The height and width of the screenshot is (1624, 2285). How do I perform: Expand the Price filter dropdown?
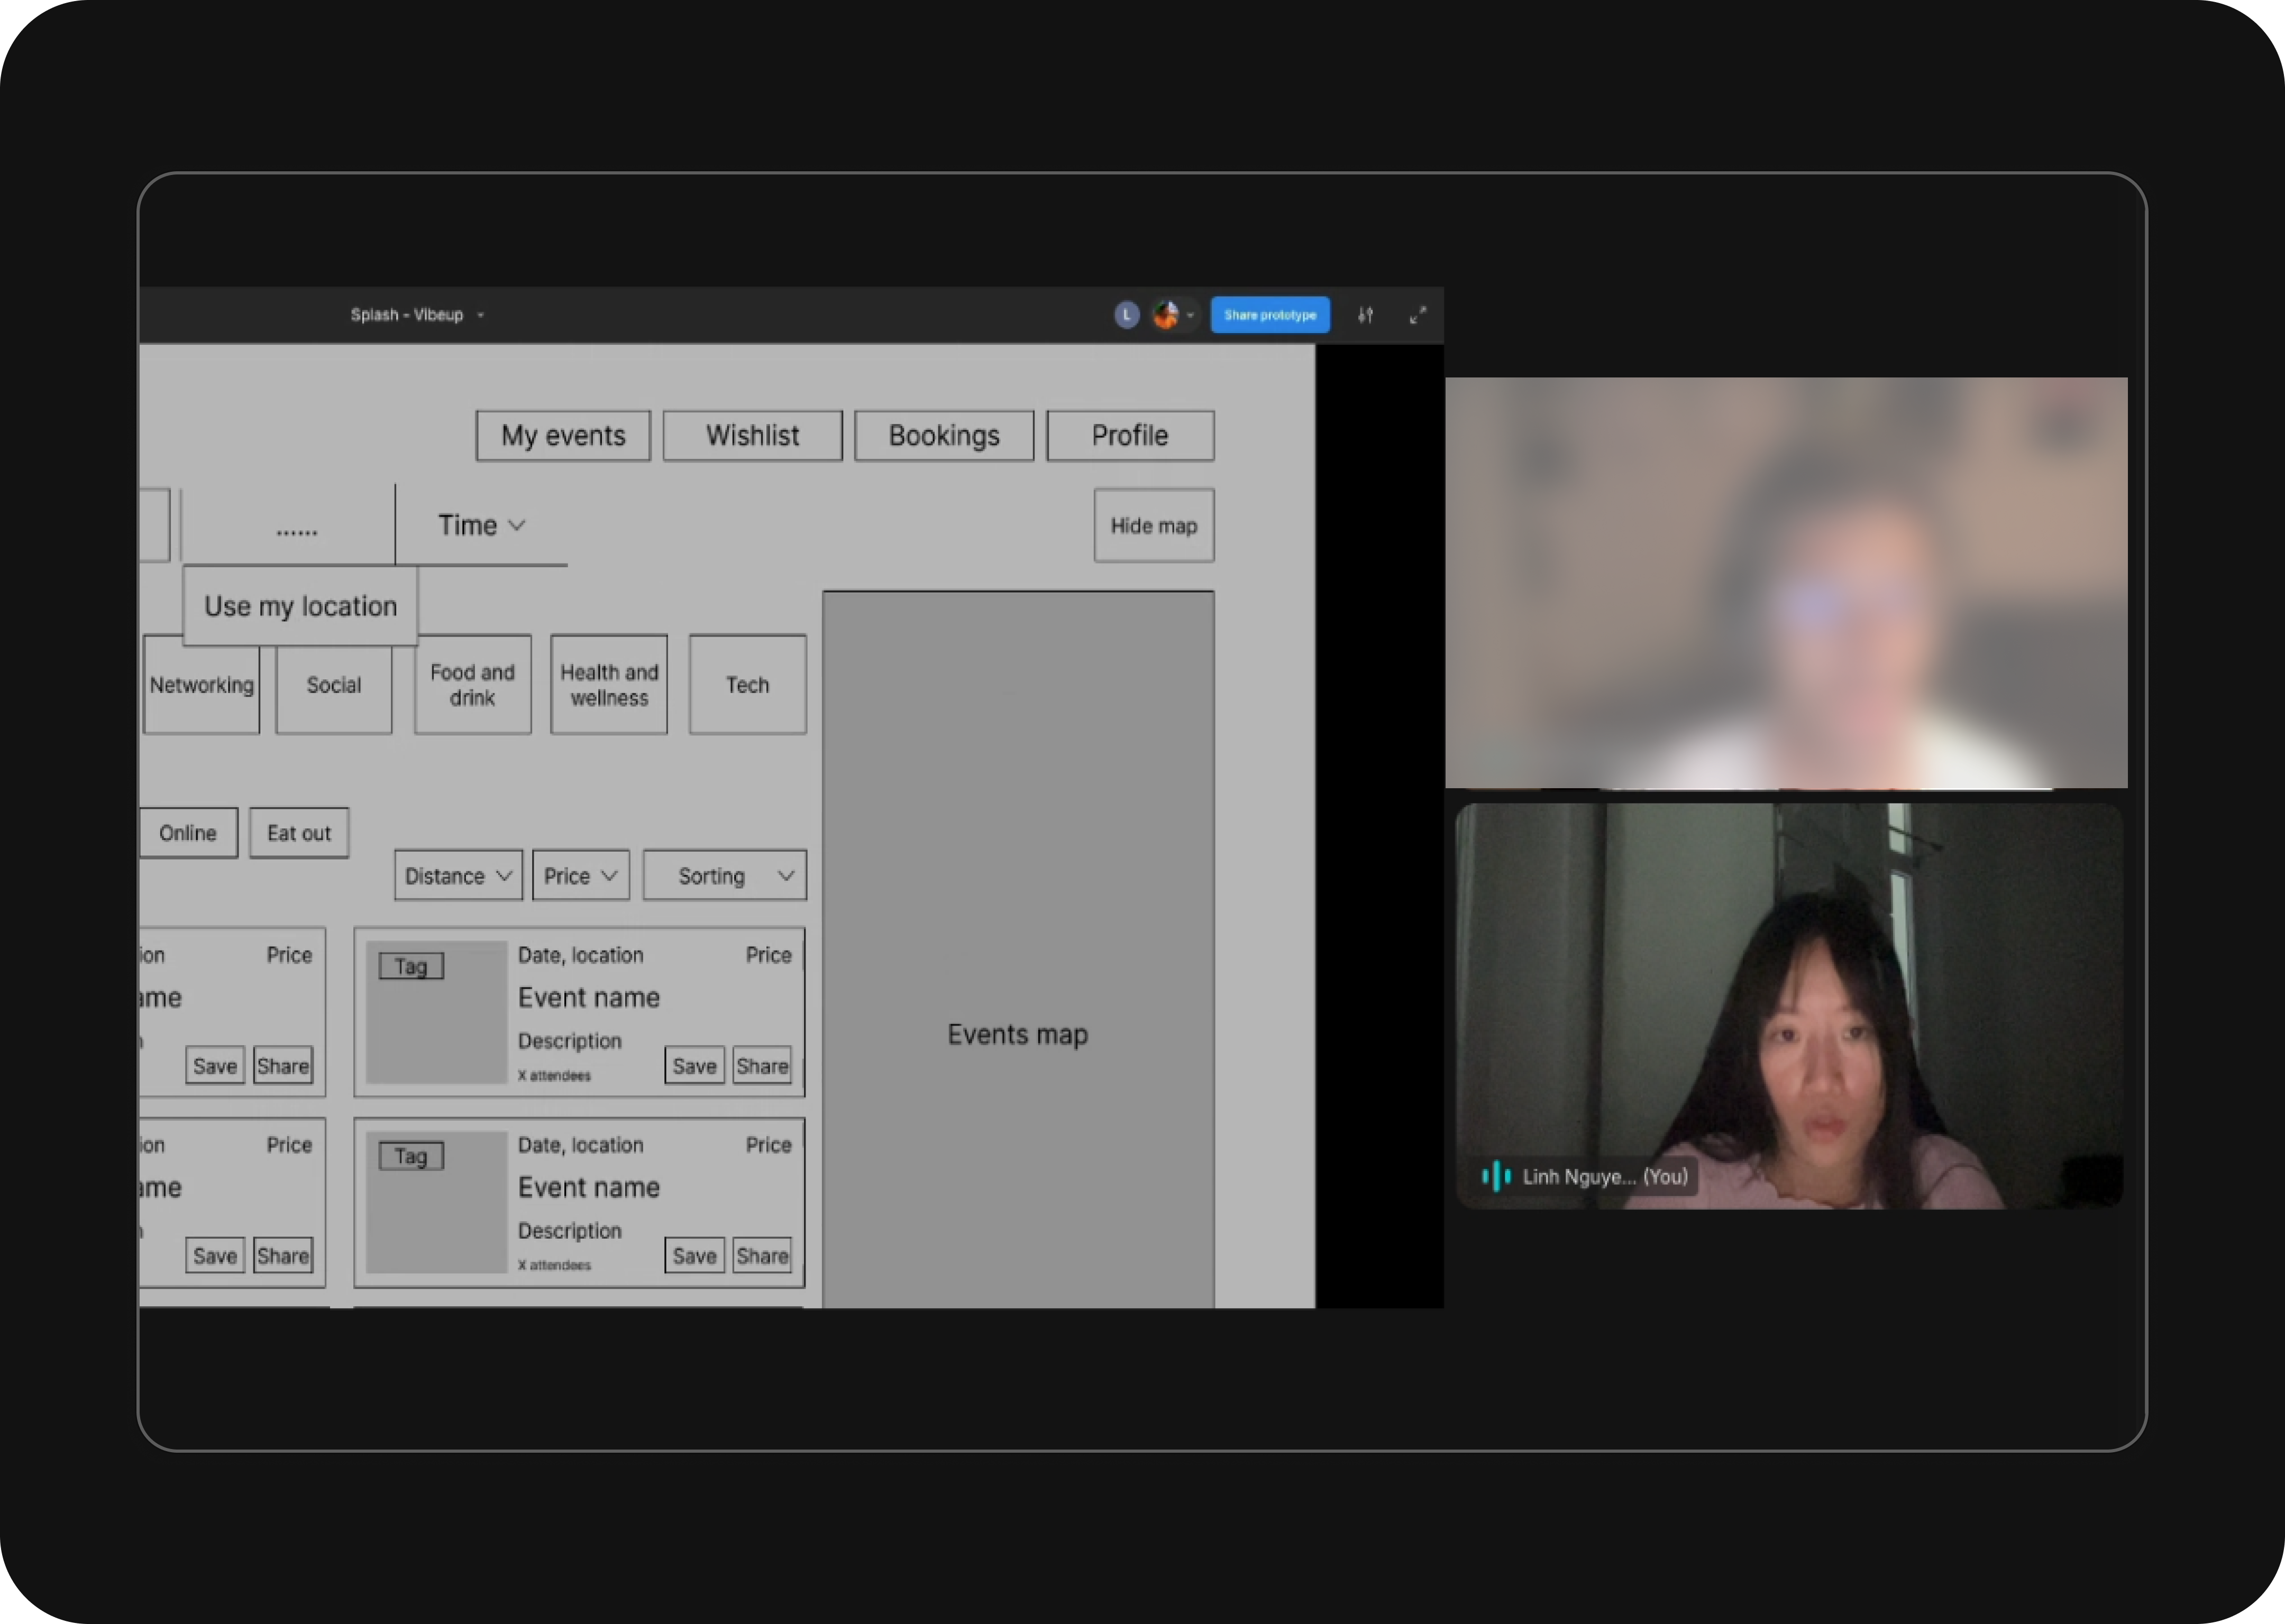pos(580,876)
